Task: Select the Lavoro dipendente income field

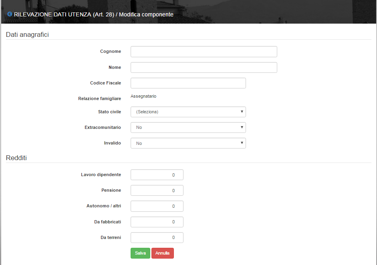Action: pos(157,175)
